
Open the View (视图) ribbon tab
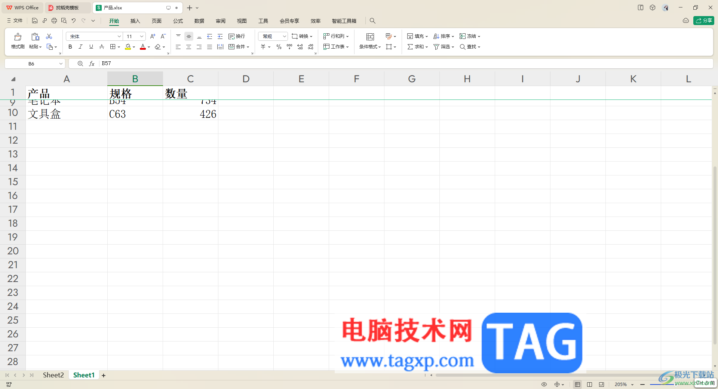coord(242,21)
